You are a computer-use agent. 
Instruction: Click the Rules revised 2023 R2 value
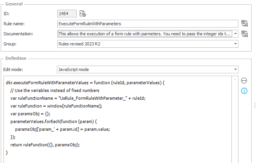pos(79,44)
